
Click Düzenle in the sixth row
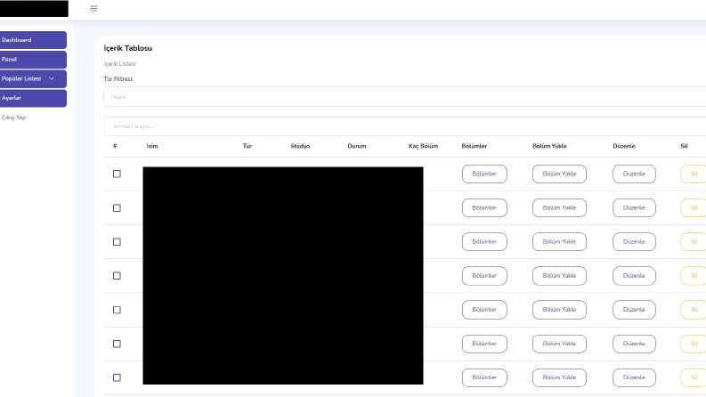pos(634,344)
